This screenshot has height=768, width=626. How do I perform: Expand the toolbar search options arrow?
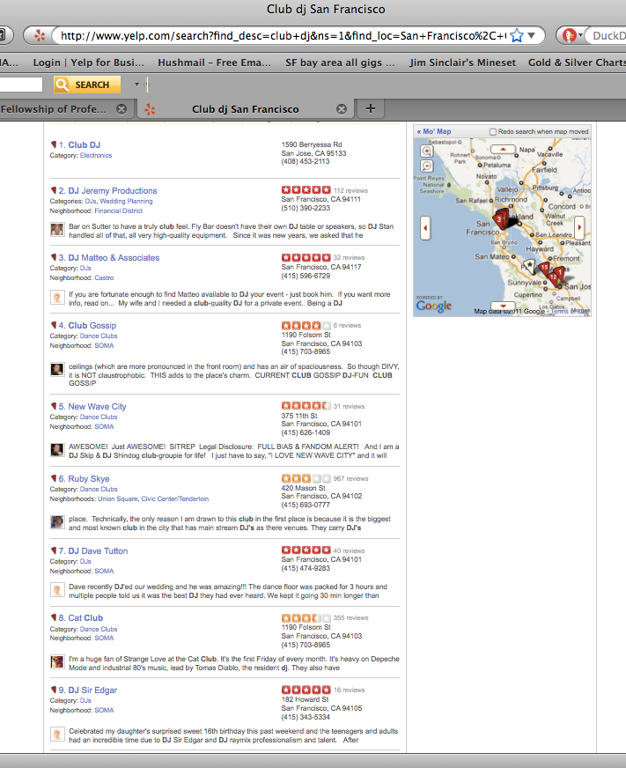[136, 85]
